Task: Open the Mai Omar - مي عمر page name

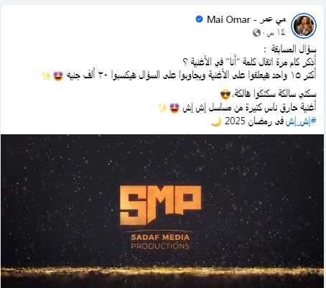Action: [246, 19]
